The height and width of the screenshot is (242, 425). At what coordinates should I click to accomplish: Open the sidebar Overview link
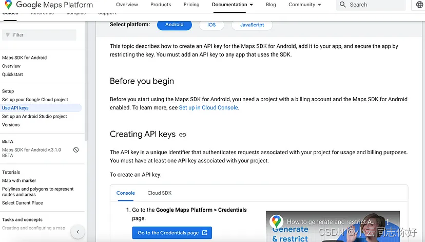[x=11, y=66]
